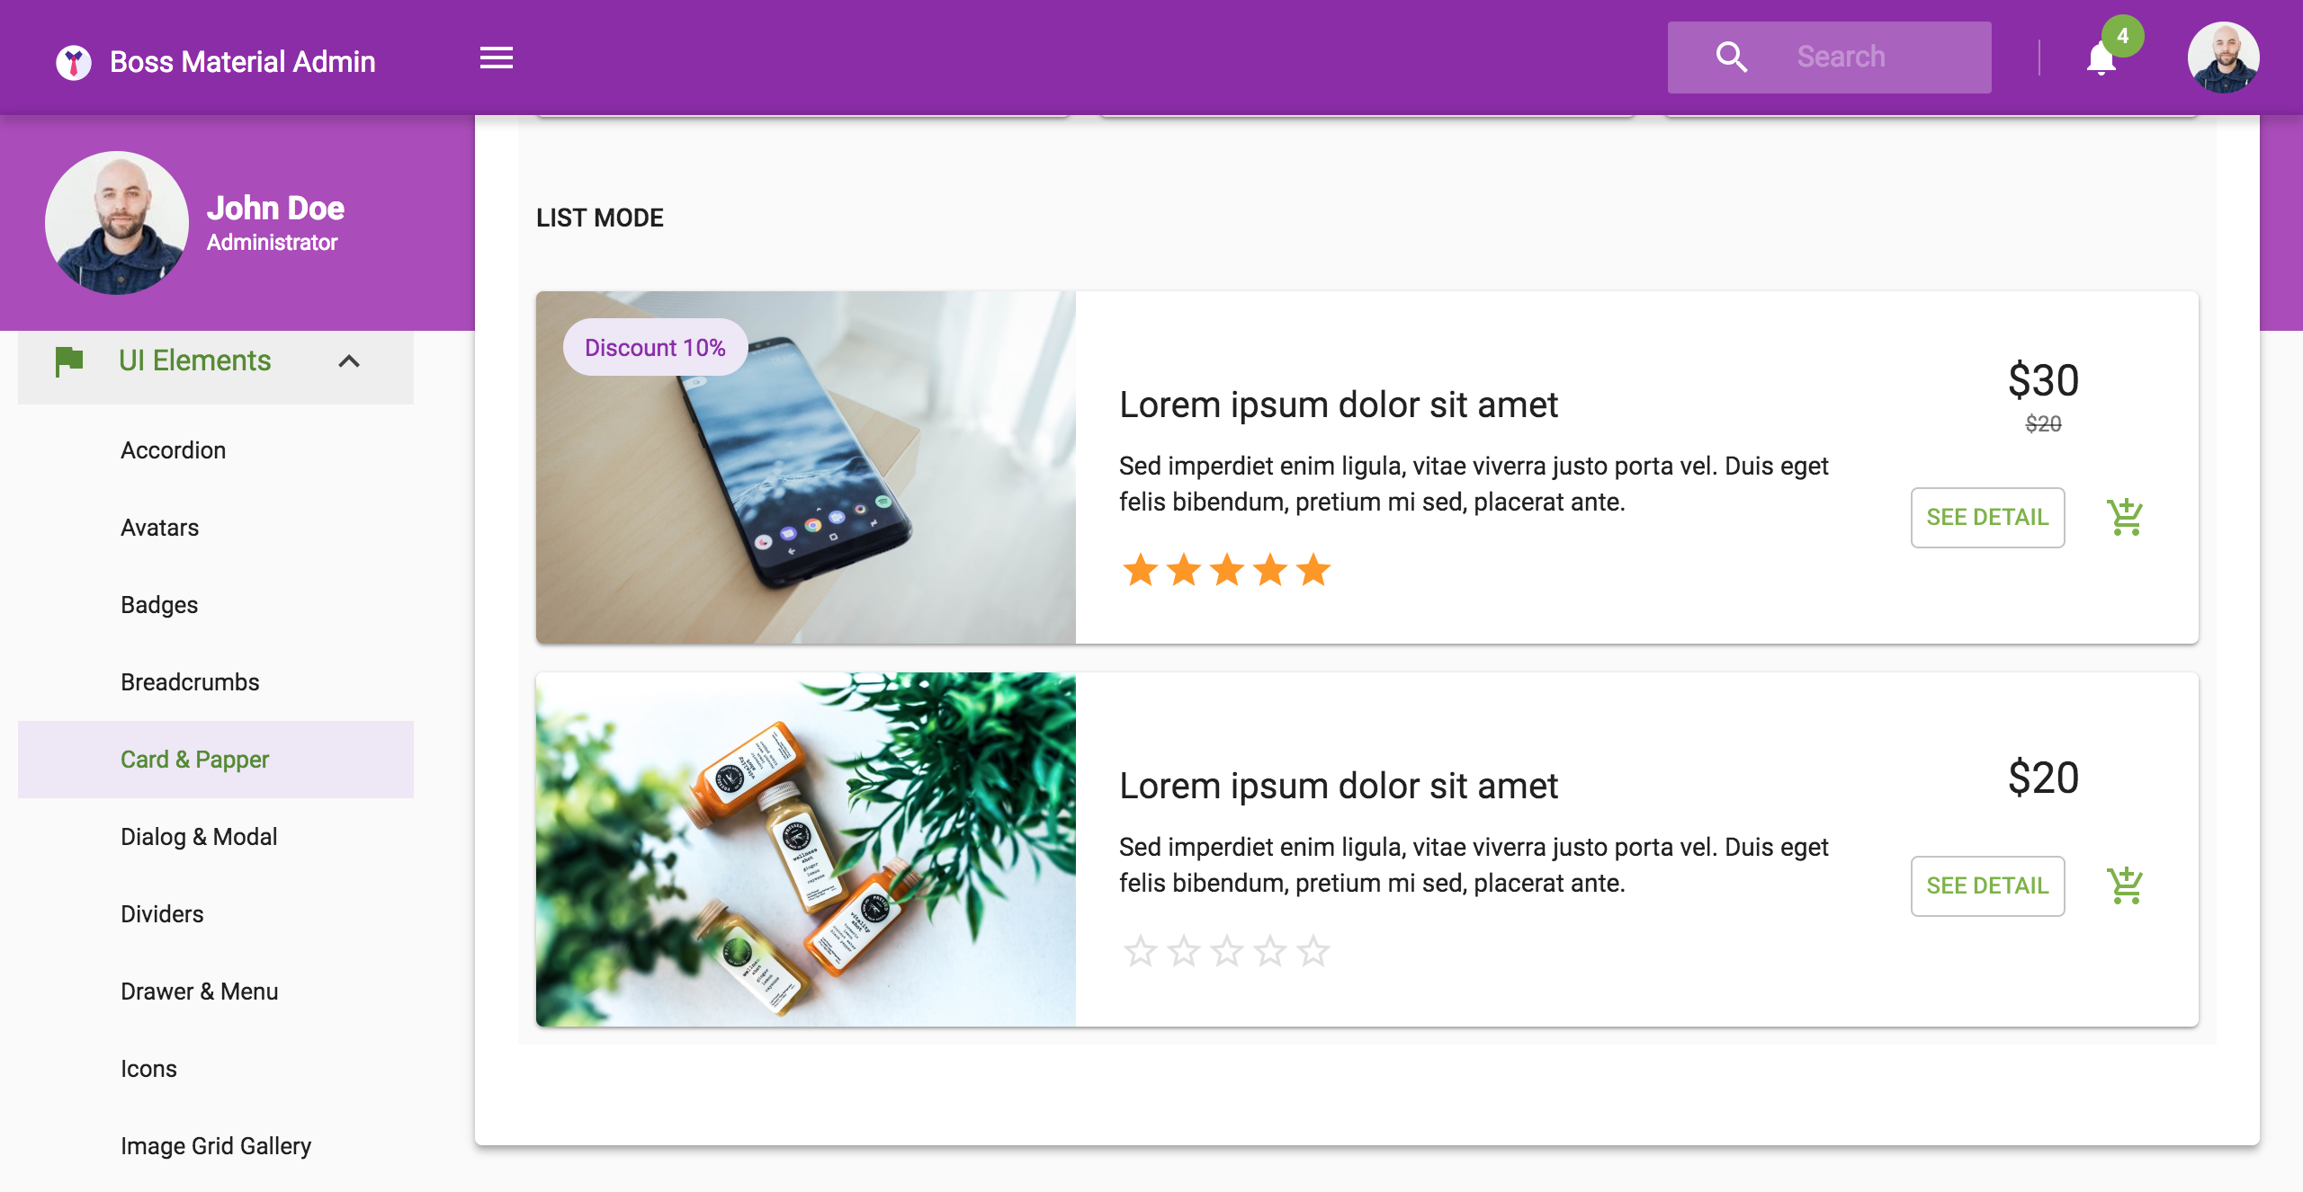This screenshot has height=1192, width=2303.
Task: Click the Discount 10% chip
Action: (655, 347)
